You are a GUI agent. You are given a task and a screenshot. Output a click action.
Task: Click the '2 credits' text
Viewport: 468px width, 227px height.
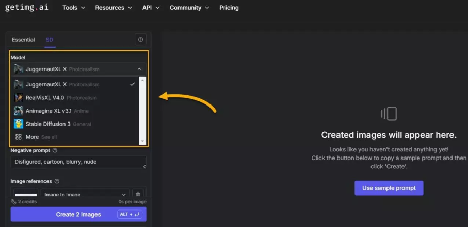(27, 202)
